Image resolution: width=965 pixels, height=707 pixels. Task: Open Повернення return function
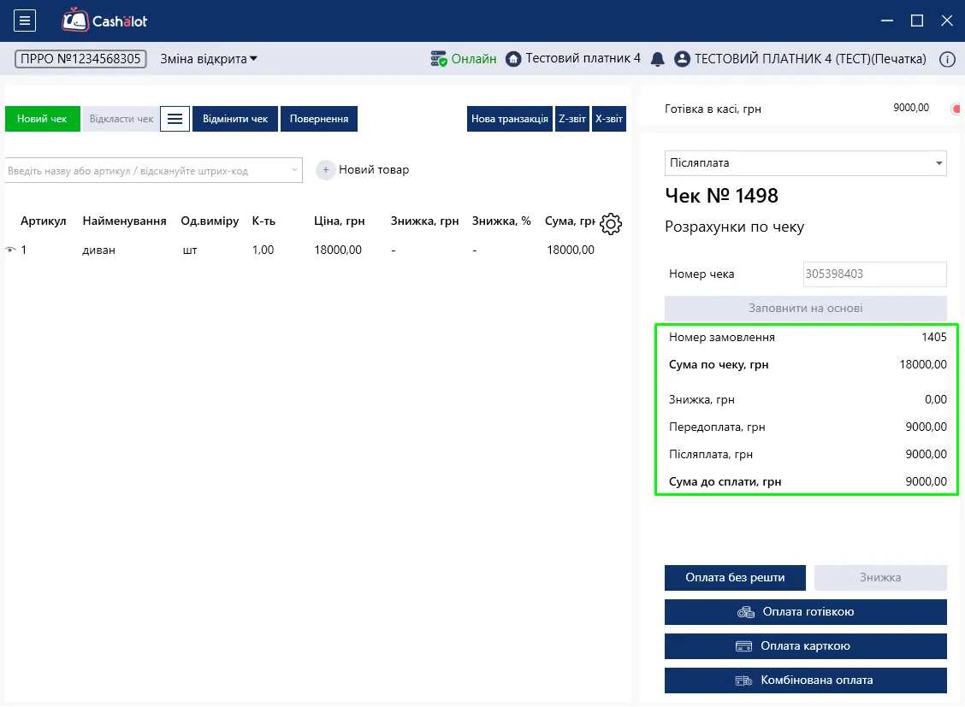coord(319,119)
